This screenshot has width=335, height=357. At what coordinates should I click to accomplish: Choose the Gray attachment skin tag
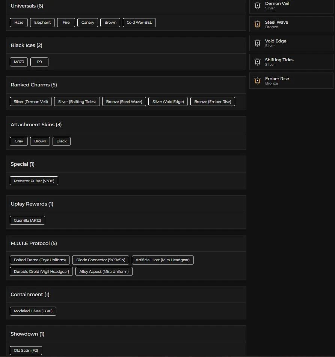tap(19, 141)
